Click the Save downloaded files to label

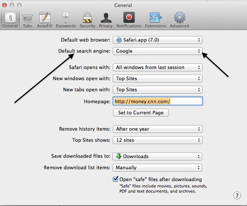click(81, 156)
